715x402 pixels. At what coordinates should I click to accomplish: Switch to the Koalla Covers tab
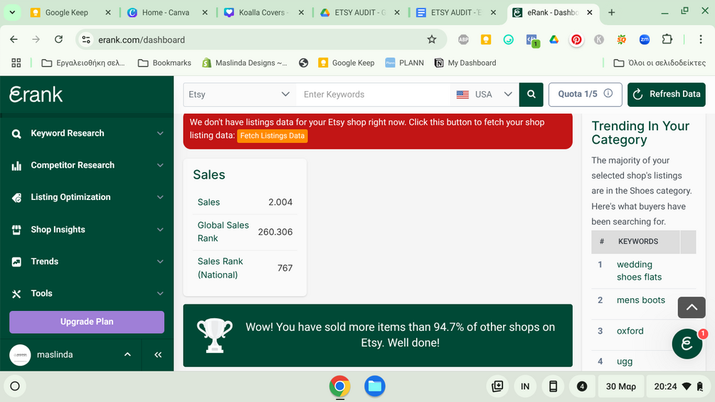coord(262,13)
